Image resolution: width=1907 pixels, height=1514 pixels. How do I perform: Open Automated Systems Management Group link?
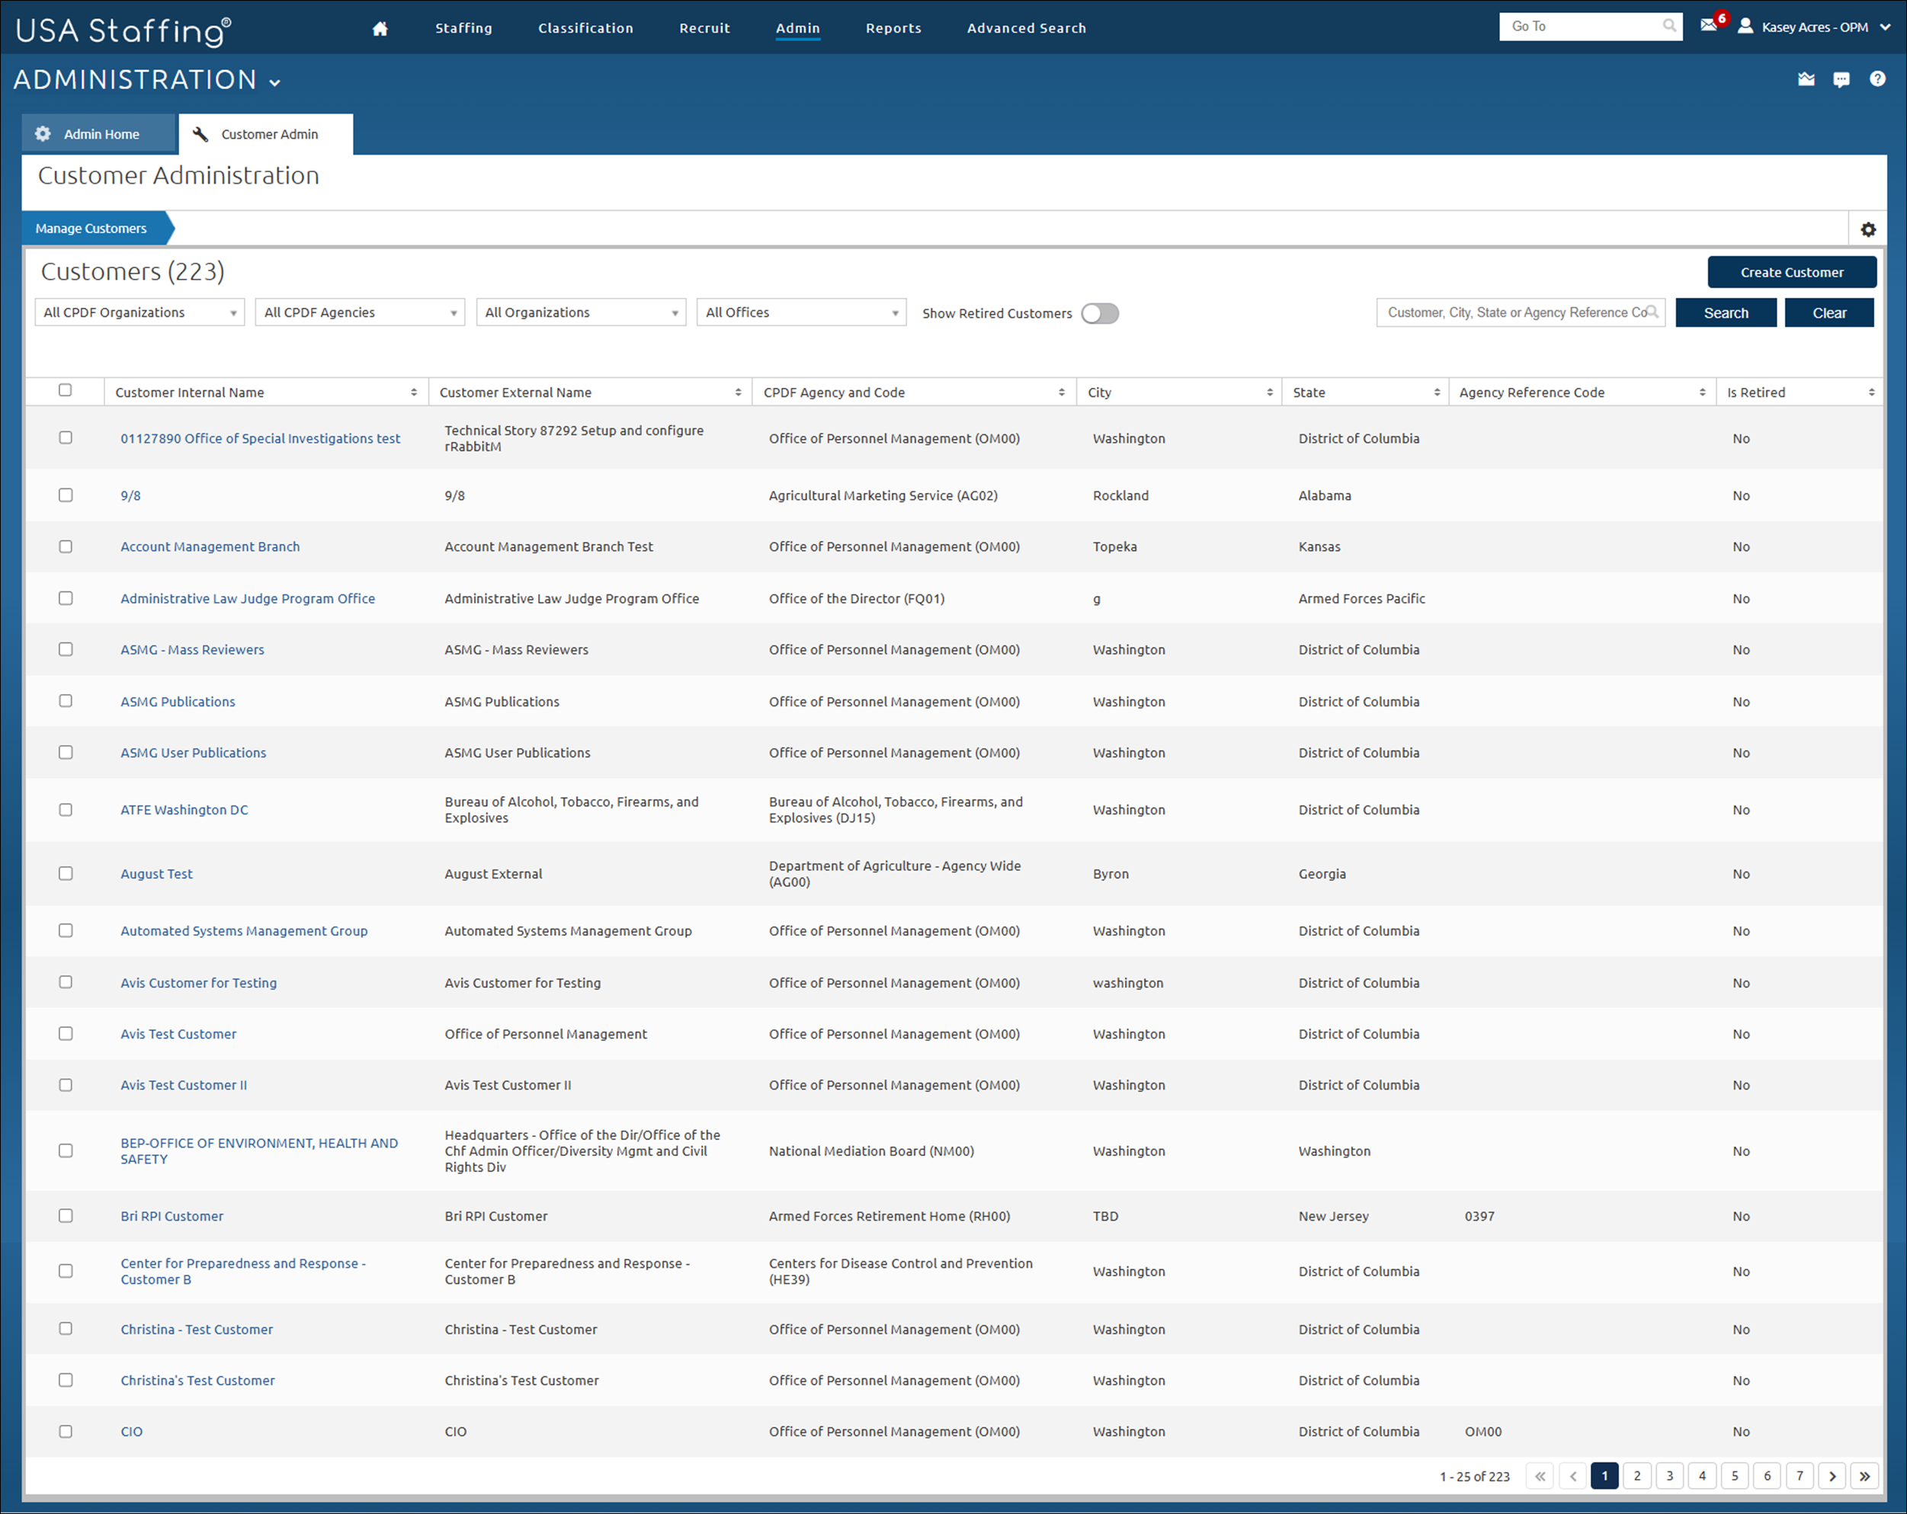click(244, 931)
